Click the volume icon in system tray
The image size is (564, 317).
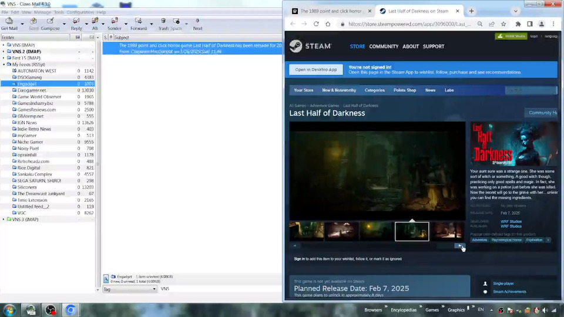(545, 310)
